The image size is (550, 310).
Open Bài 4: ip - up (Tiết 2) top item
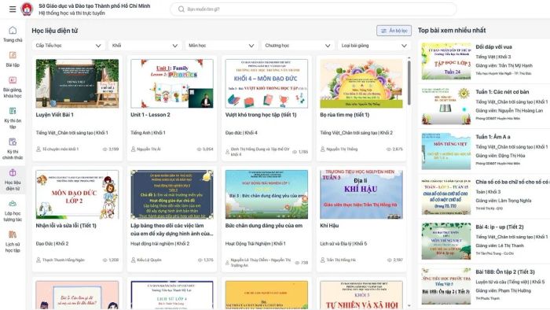tap(500, 227)
